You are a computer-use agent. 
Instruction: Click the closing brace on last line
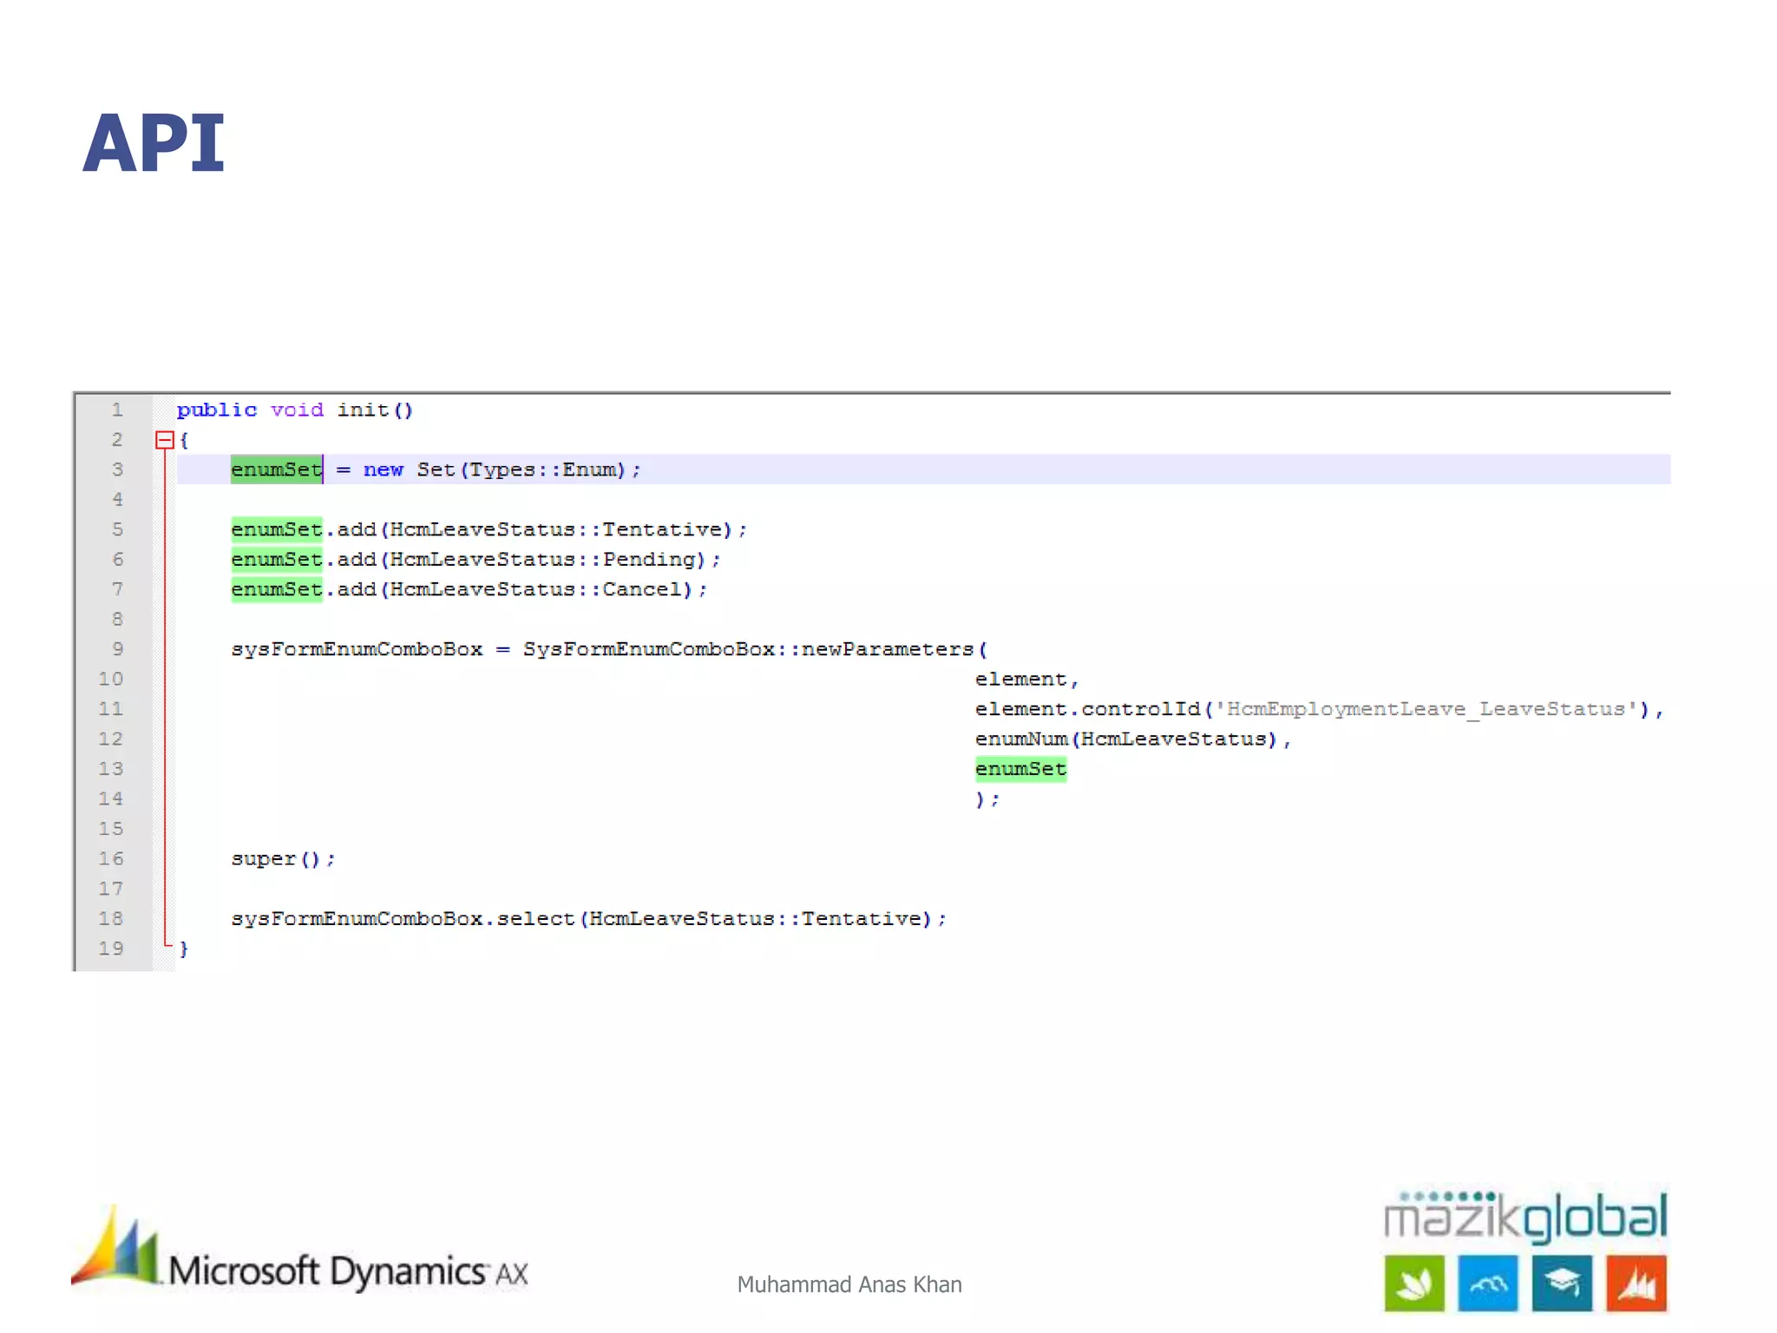pyautogui.click(x=184, y=949)
